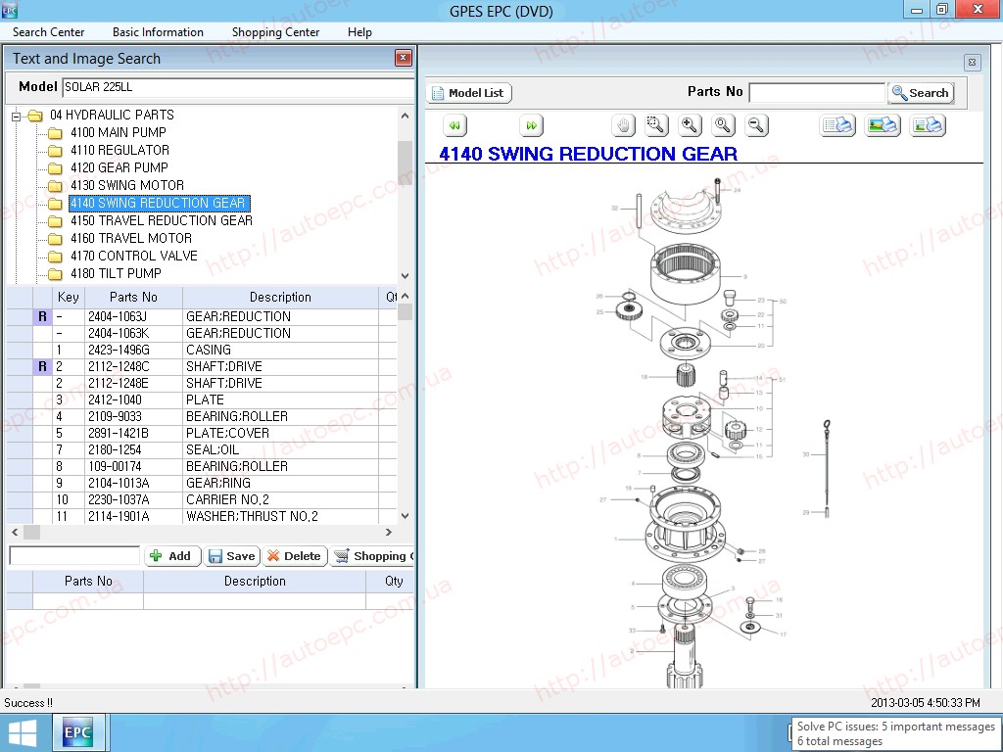The height and width of the screenshot is (752, 1003).
Task: Close the Text and Image Search panel
Action: click(403, 58)
